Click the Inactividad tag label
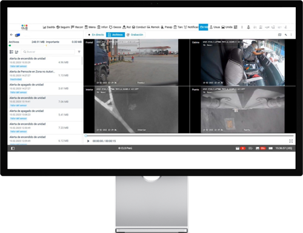The height and width of the screenshot is (233, 303). click(16, 79)
